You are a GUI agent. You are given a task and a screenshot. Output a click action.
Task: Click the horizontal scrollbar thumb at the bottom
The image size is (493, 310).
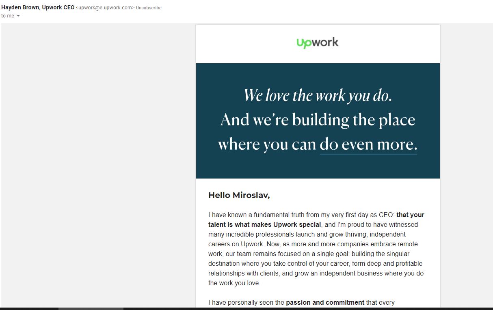click(x=91, y=309)
